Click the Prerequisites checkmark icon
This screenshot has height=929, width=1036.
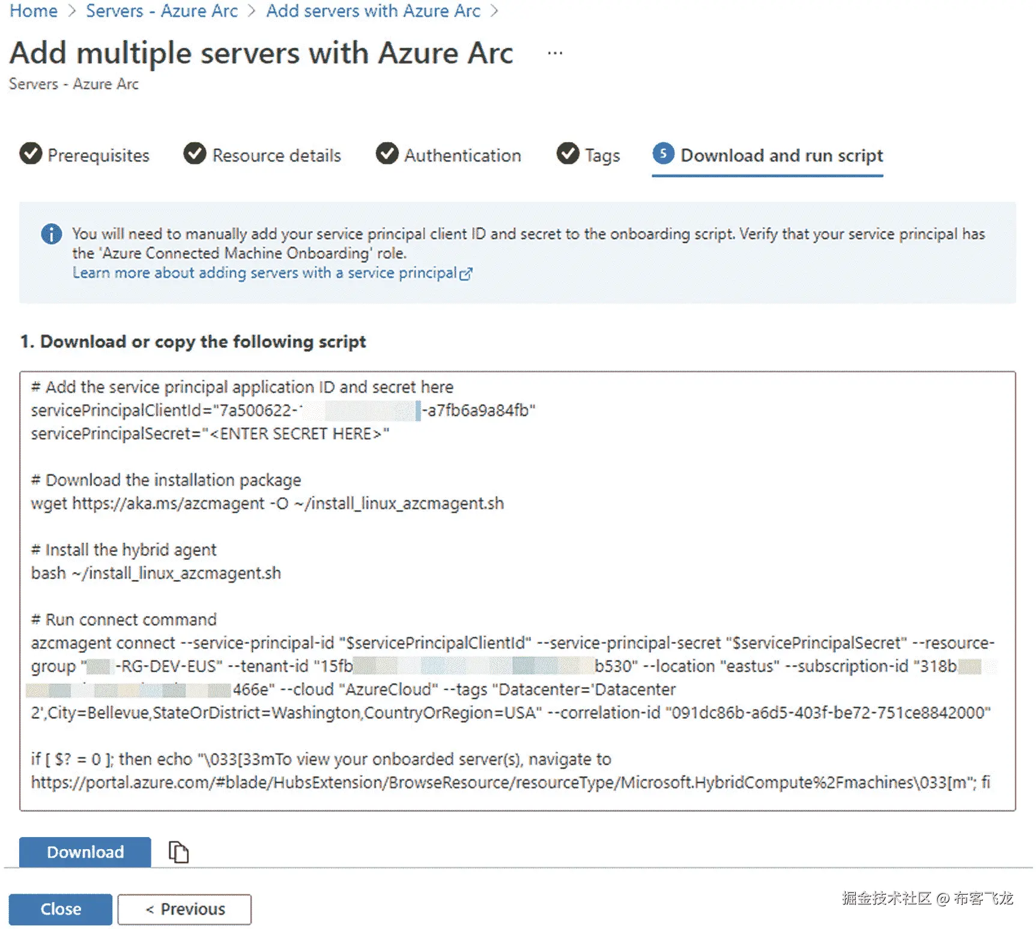click(31, 154)
